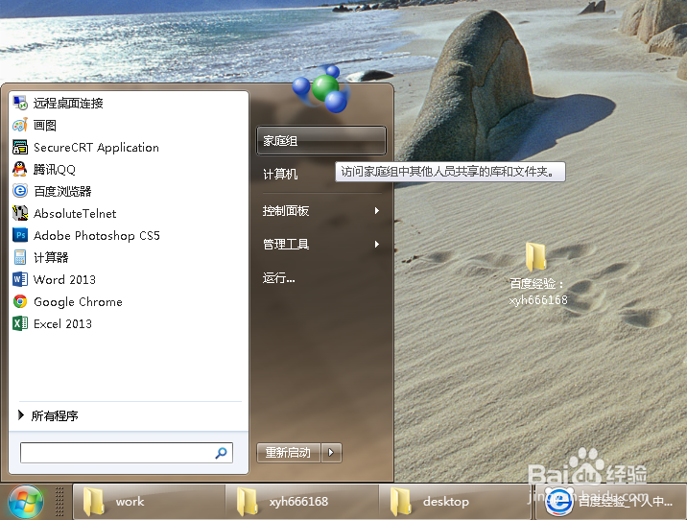Open the Adobe Photoshop CS5 icon
This screenshot has width=687, height=520.
coord(20,235)
